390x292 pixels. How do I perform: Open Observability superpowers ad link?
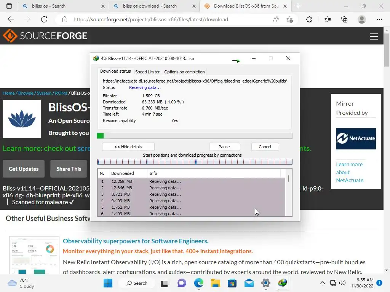pos(136,241)
